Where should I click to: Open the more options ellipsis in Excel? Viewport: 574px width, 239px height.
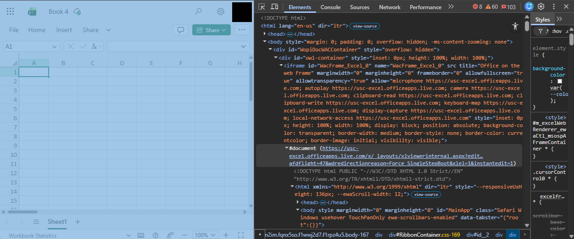[242, 30]
